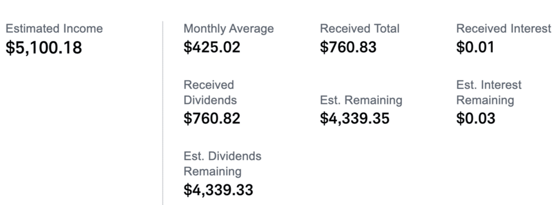
Task: Click the Est. Remaining label
Action: point(361,100)
